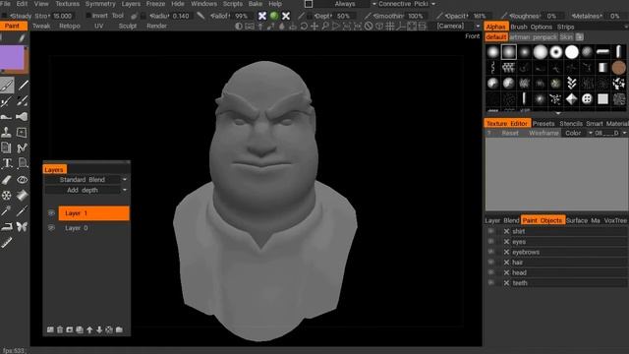The height and width of the screenshot is (354, 629).
Task: Click the prohibited circle icon in viewport toolbar
Action: pos(369,27)
